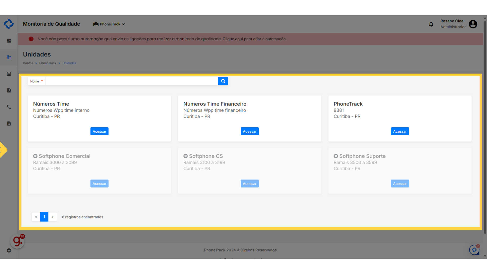
Task: Open the notifications bell
Action: (431, 24)
